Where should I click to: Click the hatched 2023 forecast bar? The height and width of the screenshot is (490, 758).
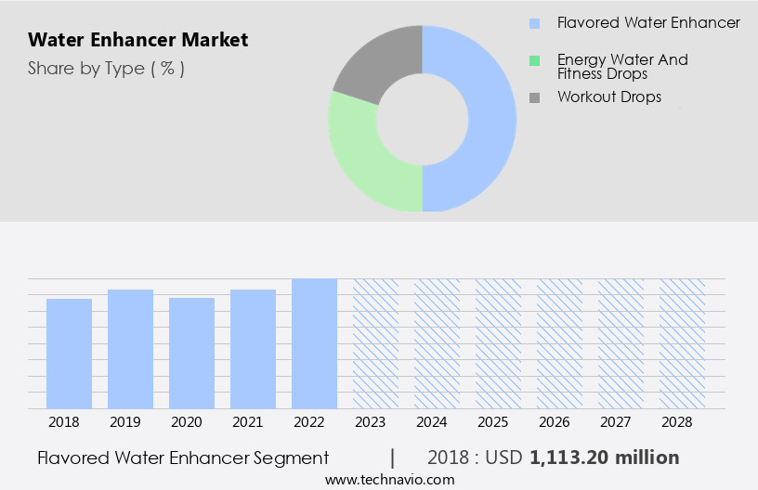(375, 343)
